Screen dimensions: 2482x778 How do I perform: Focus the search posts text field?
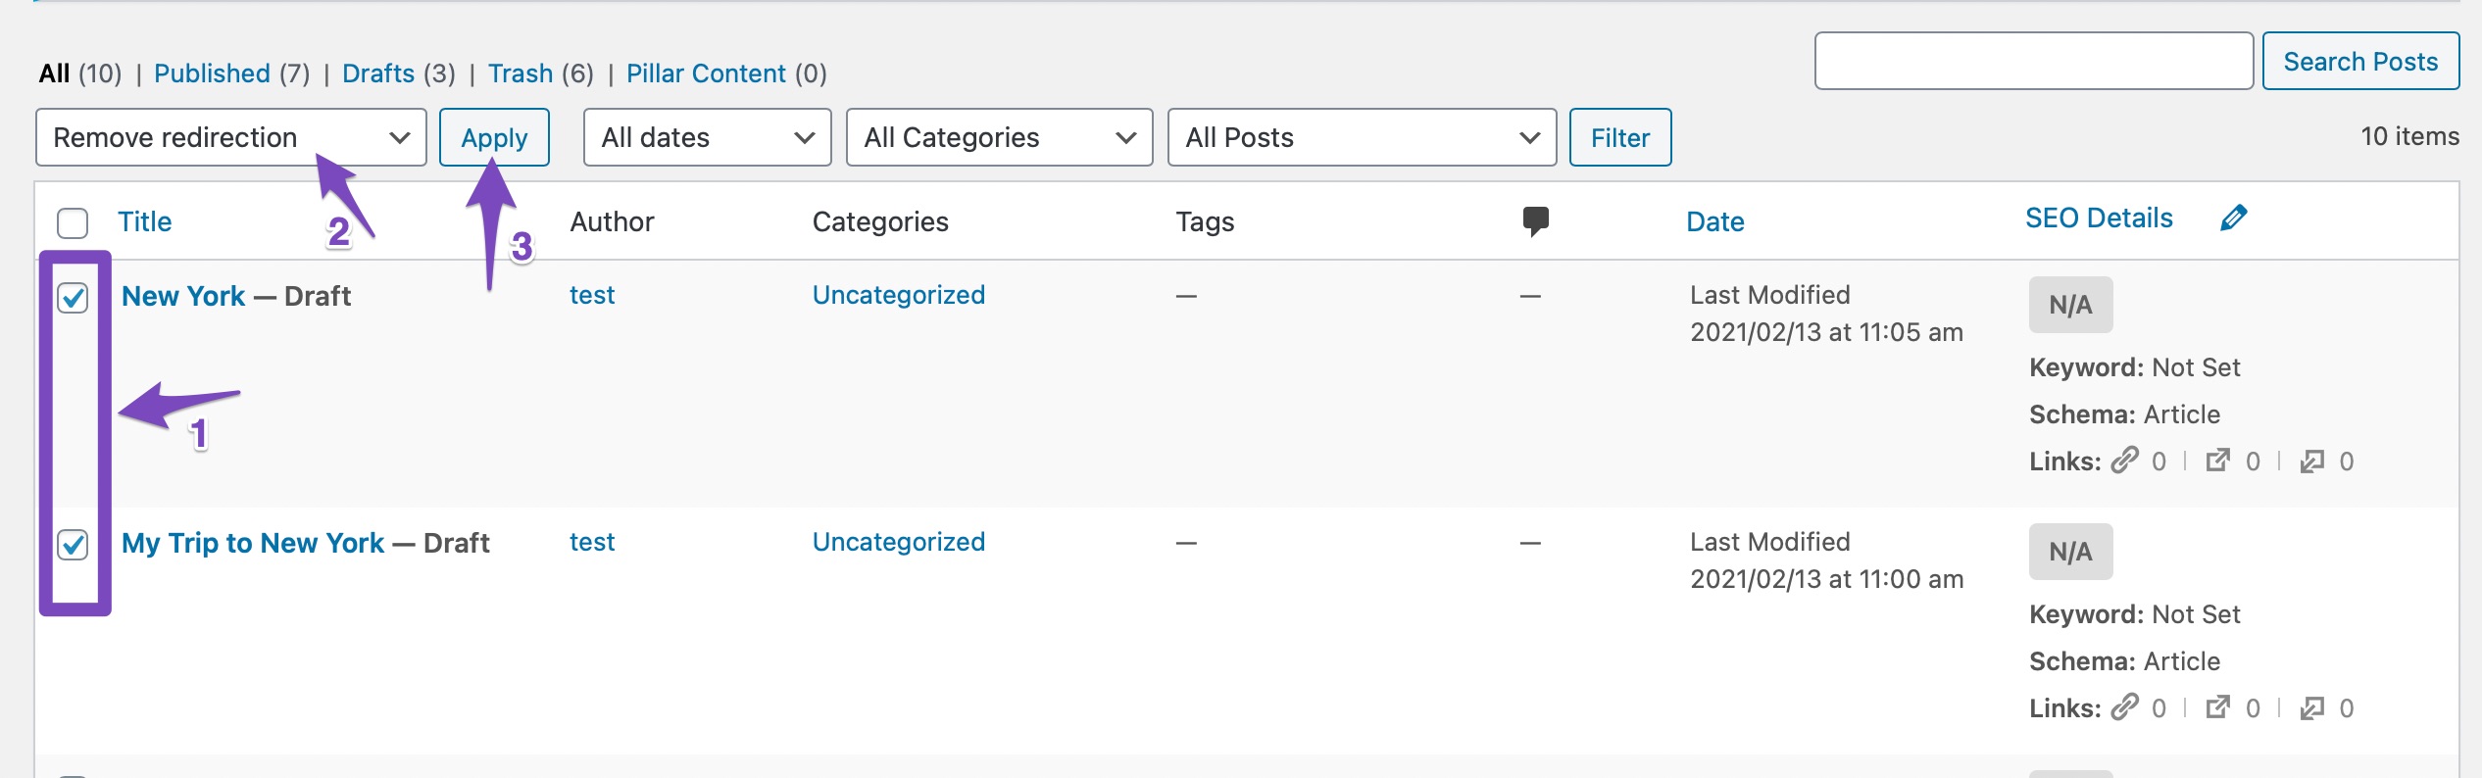(x=2033, y=62)
